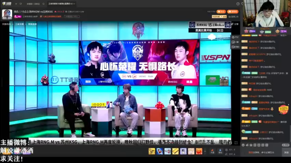Open search via the magnifier icon
Screen dimensions: 291x163
[43, 4]
